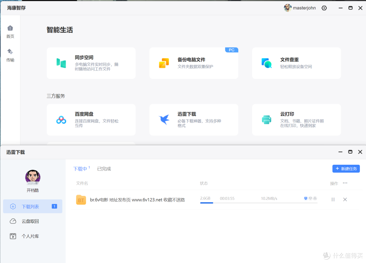
Task: Click the 10.2MB/s speed value
Action: (x=269, y=199)
